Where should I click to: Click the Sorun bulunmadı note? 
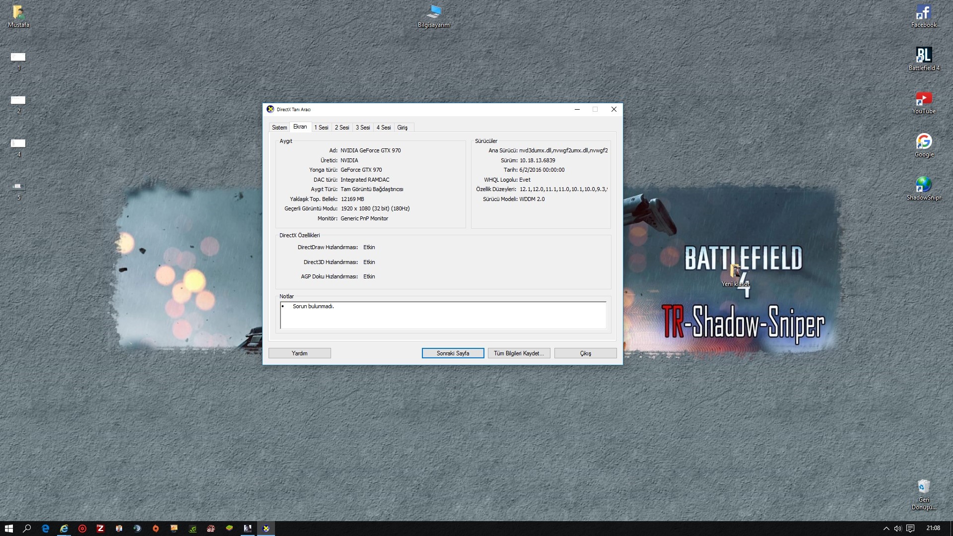(x=313, y=306)
